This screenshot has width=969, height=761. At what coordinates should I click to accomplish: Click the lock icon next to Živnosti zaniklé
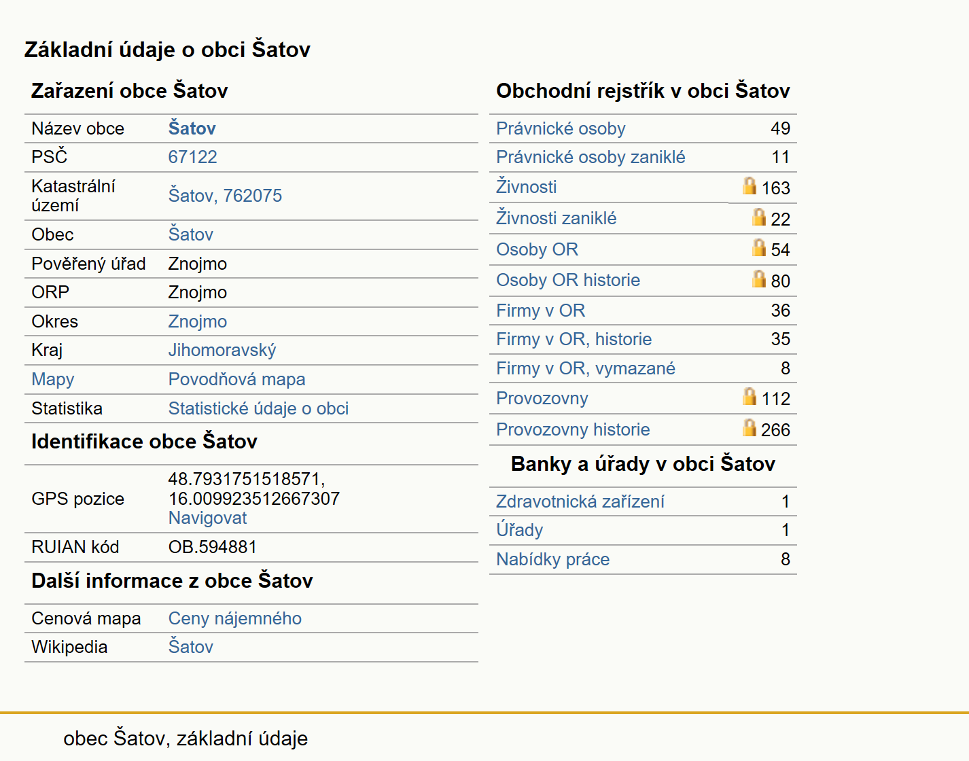(x=759, y=217)
